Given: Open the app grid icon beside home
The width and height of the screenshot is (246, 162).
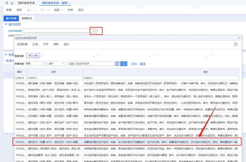Looking at the screenshot, I should click(x=12, y=3).
